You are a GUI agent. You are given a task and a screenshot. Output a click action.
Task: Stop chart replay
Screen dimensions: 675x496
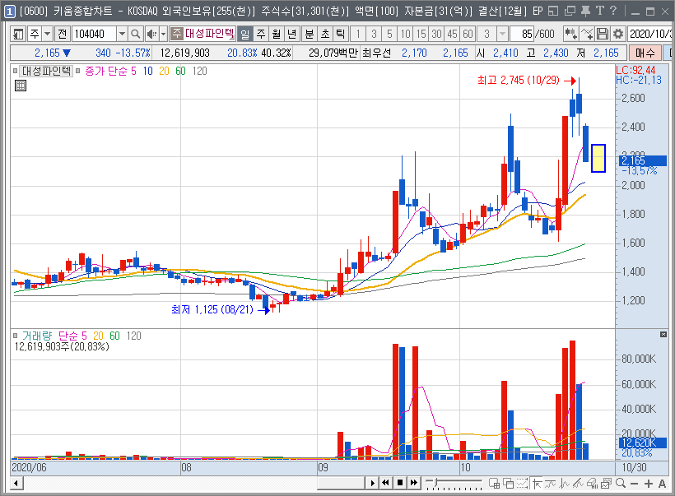[400, 483]
